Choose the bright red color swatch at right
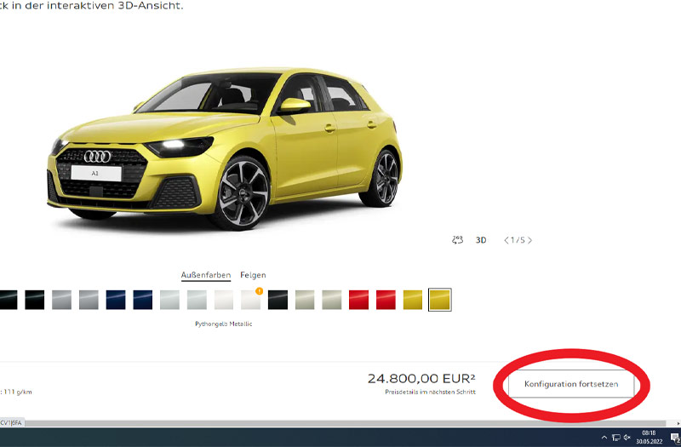681x447 pixels. [x=386, y=300]
